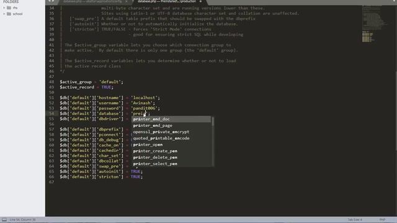
Task: Choose 'quoted_printable_encode' from autocomplete list
Action: [x=171, y=138]
